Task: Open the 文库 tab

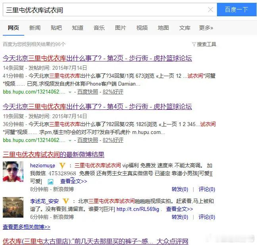Action: pyautogui.click(x=185, y=28)
